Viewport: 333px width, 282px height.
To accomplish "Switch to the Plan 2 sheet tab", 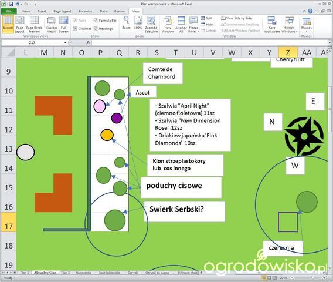I will coord(65,273).
